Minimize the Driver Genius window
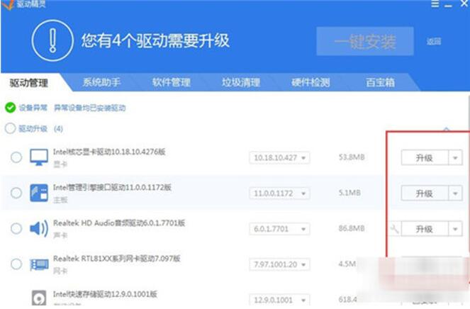This screenshot has height=309, width=470. tap(448, 5)
